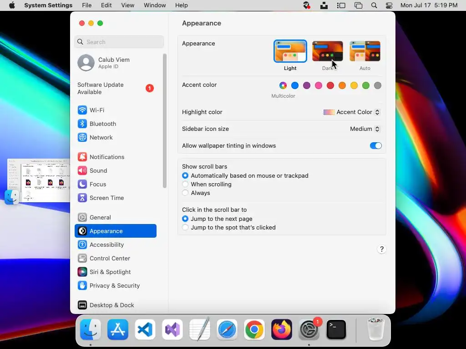The height and width of the screenshot is (349, 466).
Task: Open General settings pane
Action: click(115, 218)
